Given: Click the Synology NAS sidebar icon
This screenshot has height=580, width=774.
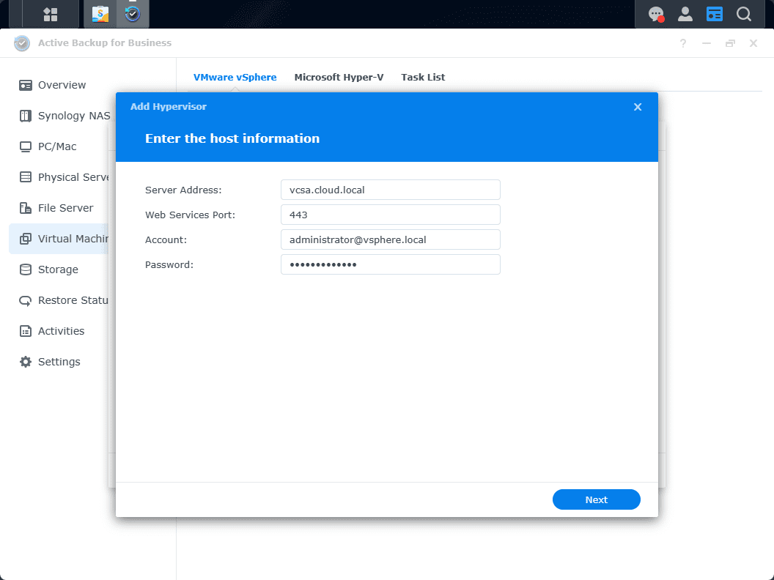Looking at the screenshot, I should pyautogui.click(x=25, y=116).
